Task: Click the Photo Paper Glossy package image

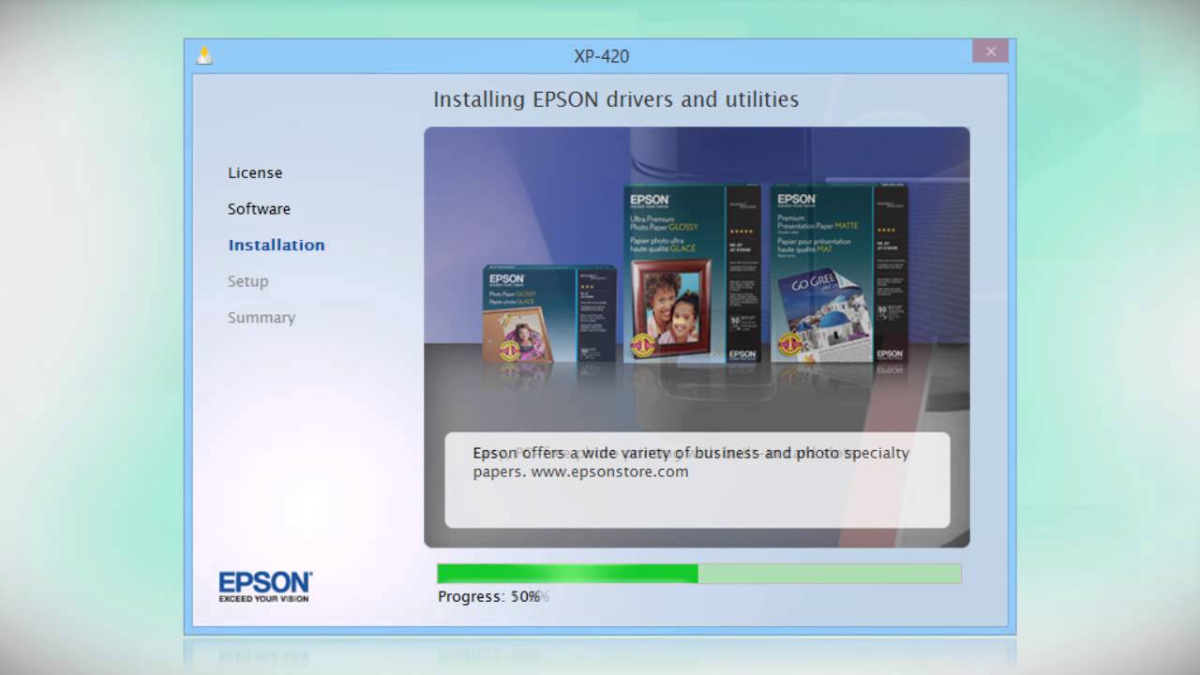Action: (x=549, y=314)
